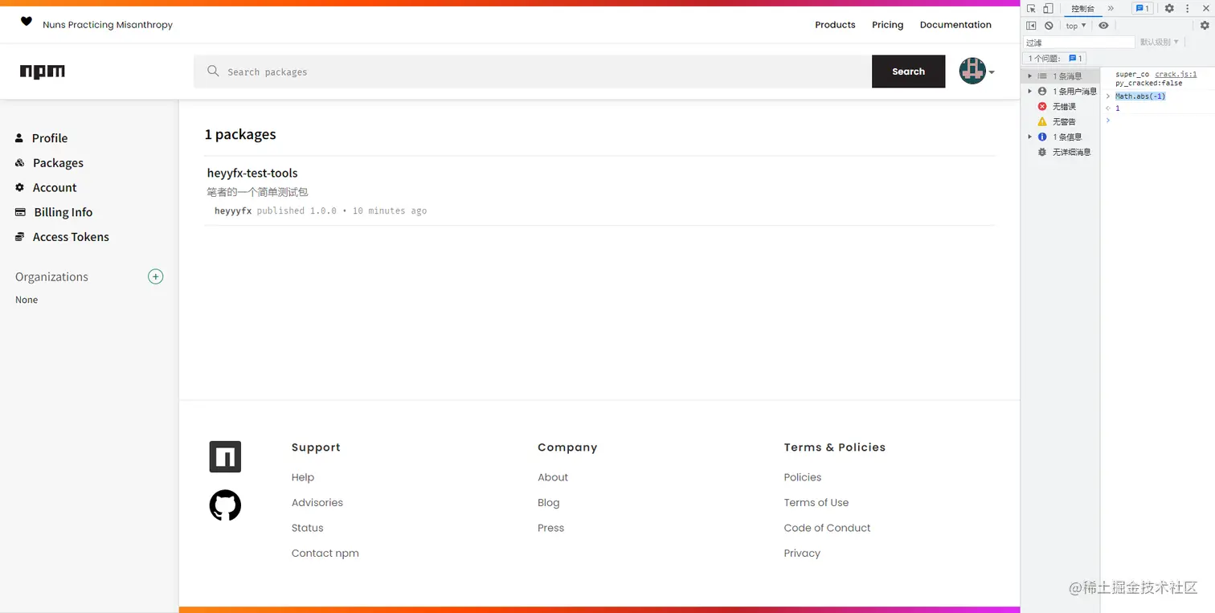1215x613 pixels.
Task: Open the Profile sidebar item
Action: (x=50, y=138)
